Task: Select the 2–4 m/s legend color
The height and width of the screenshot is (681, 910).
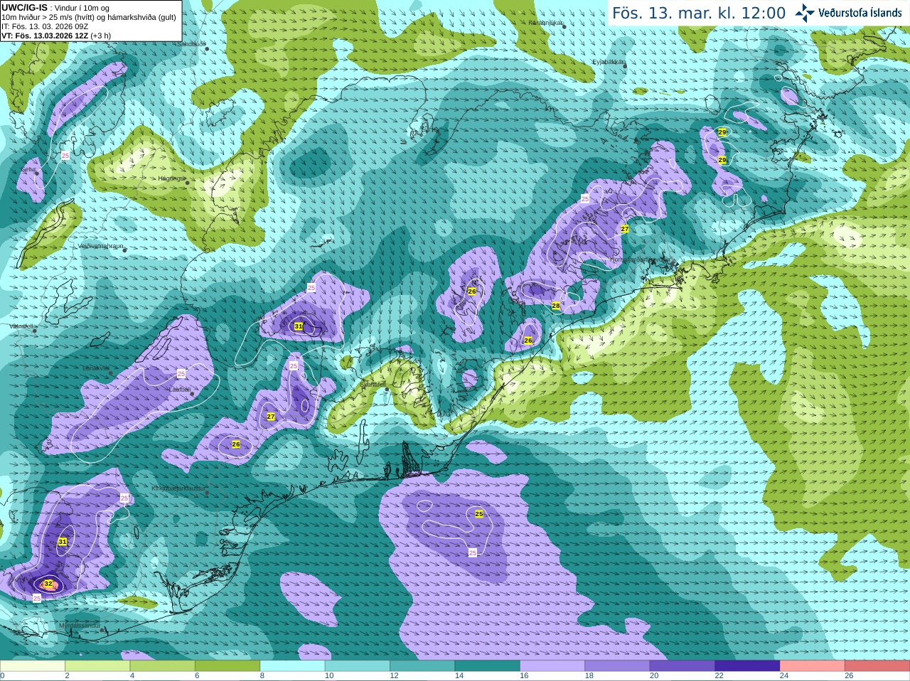Action: coord(97,666)
